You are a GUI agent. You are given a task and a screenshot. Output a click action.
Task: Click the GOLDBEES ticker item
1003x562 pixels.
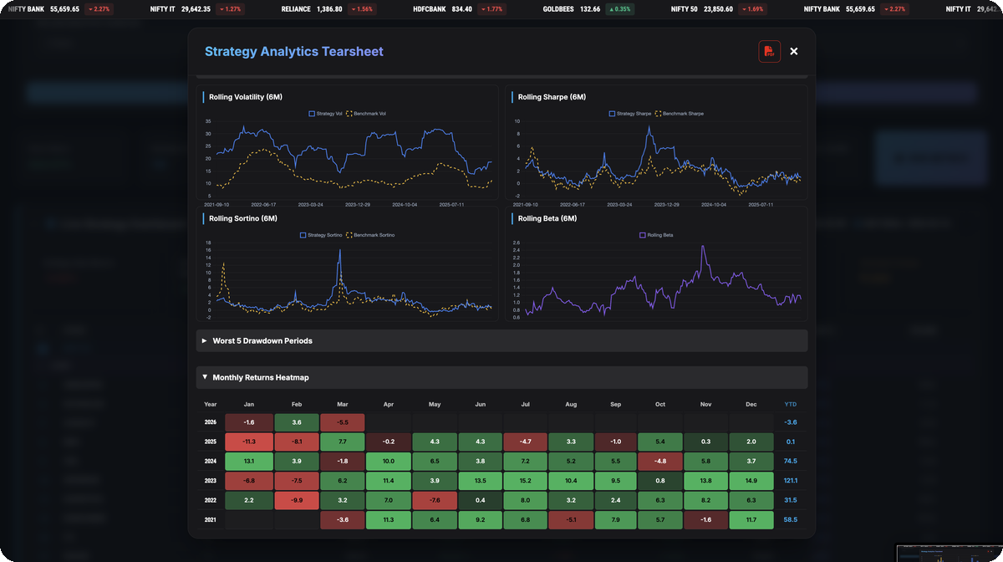589,9
